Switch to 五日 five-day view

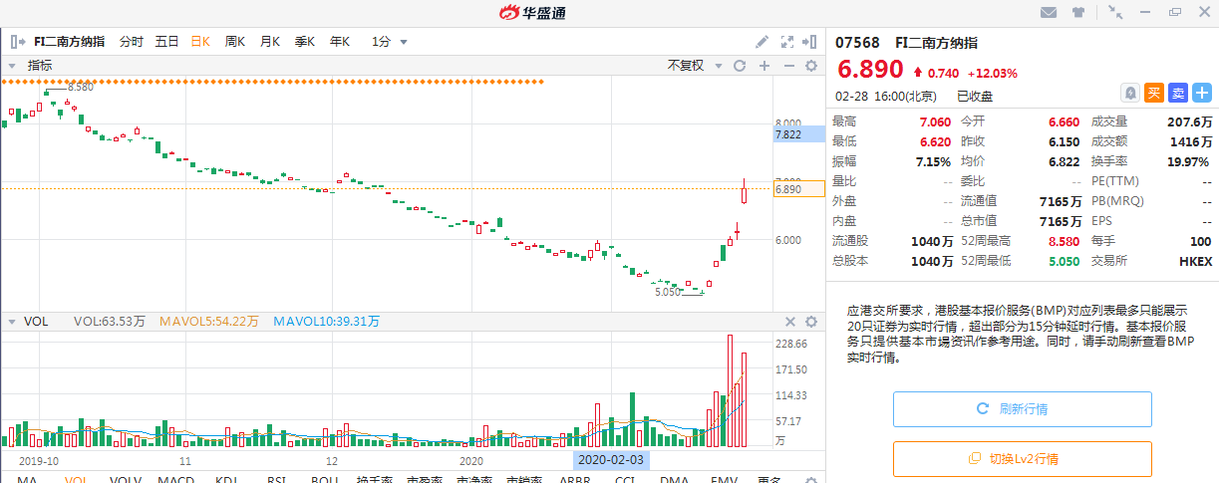tap(166, 42)
